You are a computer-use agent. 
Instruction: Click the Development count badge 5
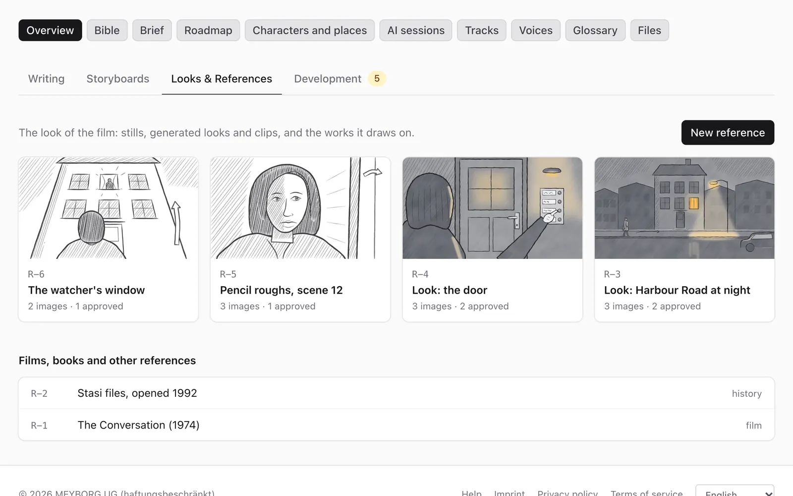tap(377, 78)
